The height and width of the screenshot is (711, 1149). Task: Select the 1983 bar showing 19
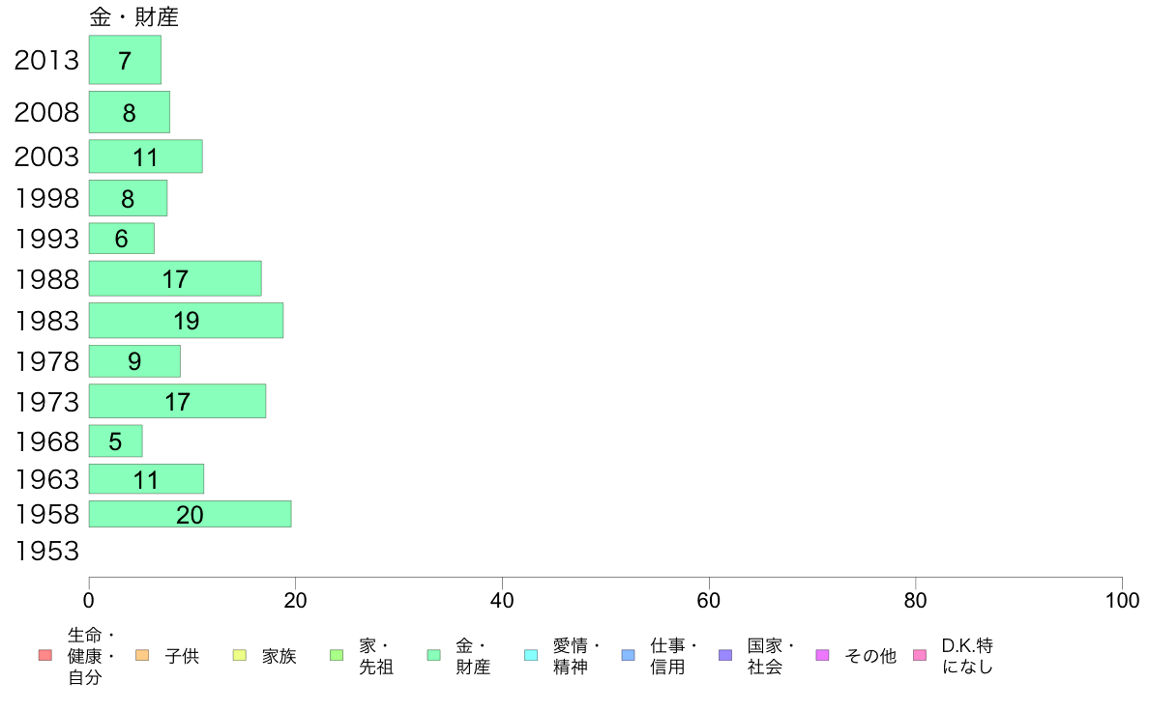pyautogui.click(x=186, y=321)
